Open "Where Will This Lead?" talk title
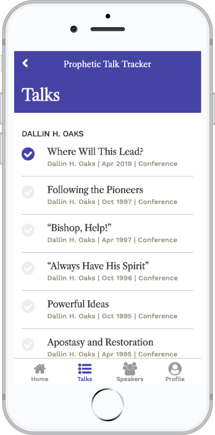The width and height of the screenshot is (215, 435). 95,152
